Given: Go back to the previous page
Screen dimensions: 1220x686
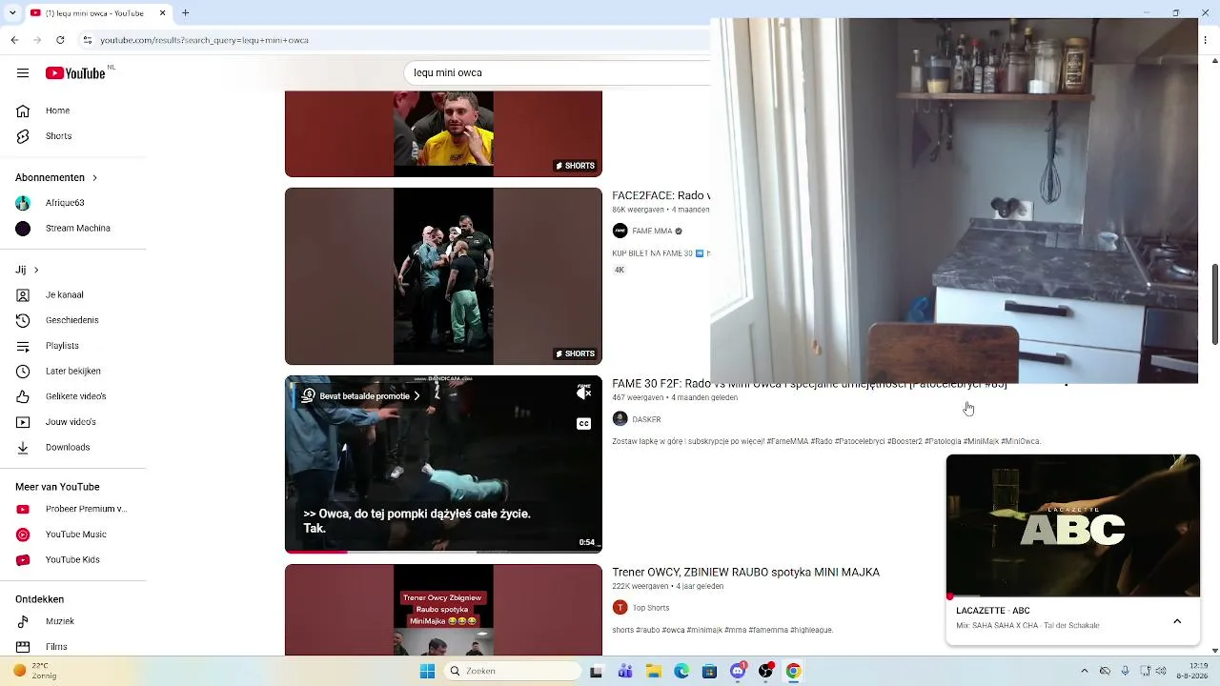Looking at the screenshot, I should click(x=14, y=40).
